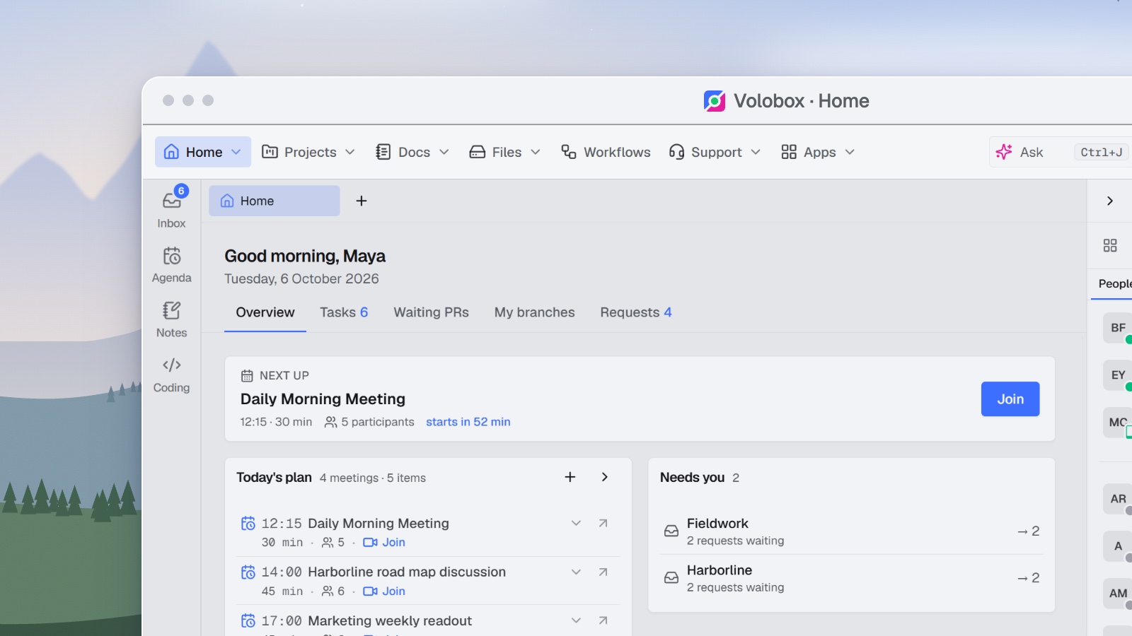Open the grid view icon in right panel
The width and height of the screenshot is (1132, 636).
point(1110,245)
